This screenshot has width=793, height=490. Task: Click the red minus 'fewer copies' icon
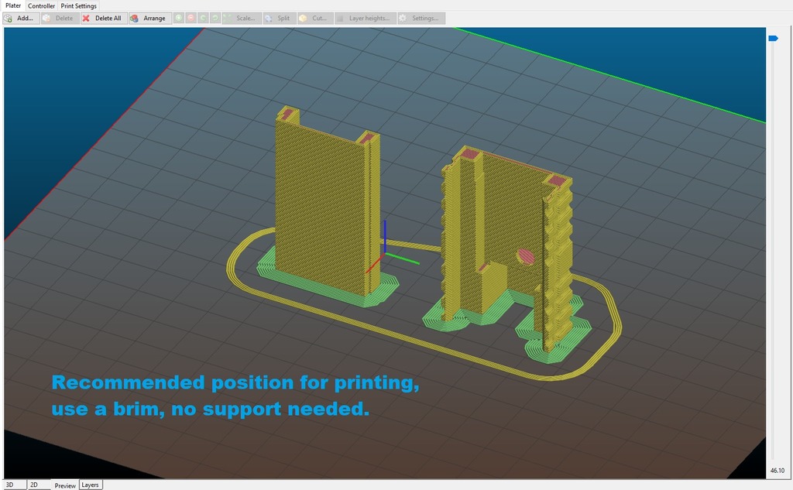(x=191, y=18)
